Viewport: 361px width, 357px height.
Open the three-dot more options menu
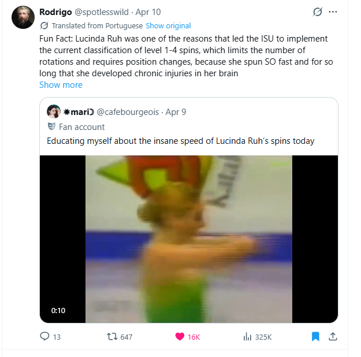pyautogui.click(x=333, y=12)
